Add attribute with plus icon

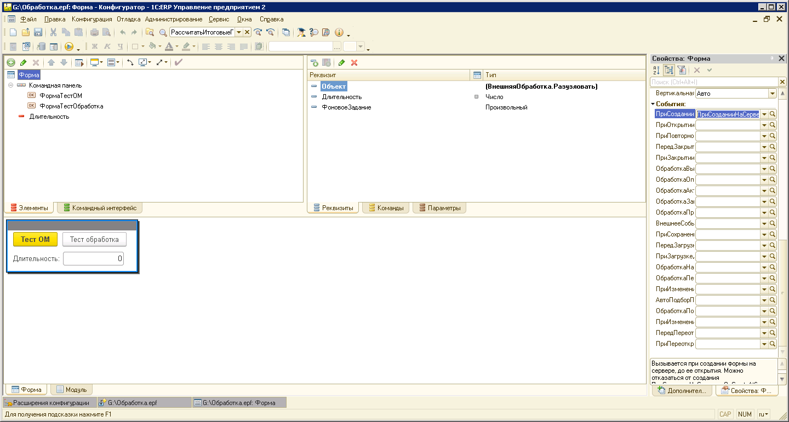pyautogui.click(x=315, y=62)
